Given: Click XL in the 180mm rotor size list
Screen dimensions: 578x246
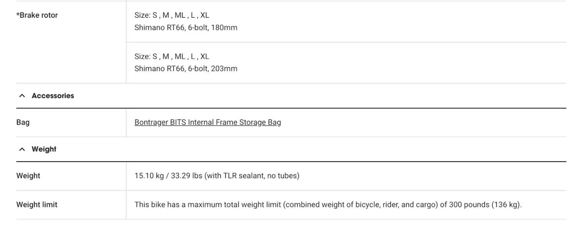Looking at the screenshot, I should [205, 15].
